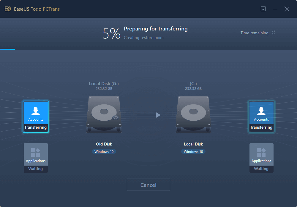This screenshot has height=207, width=297.
Task: Select the right Applications Waiting tile
Action: [261, 158]
